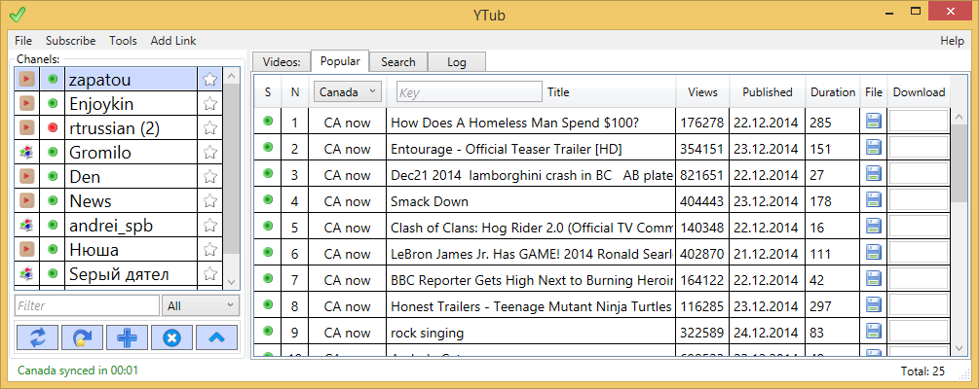
Task: Click YouTube icon beside Enjoykin channel
Action: (26, 103)
